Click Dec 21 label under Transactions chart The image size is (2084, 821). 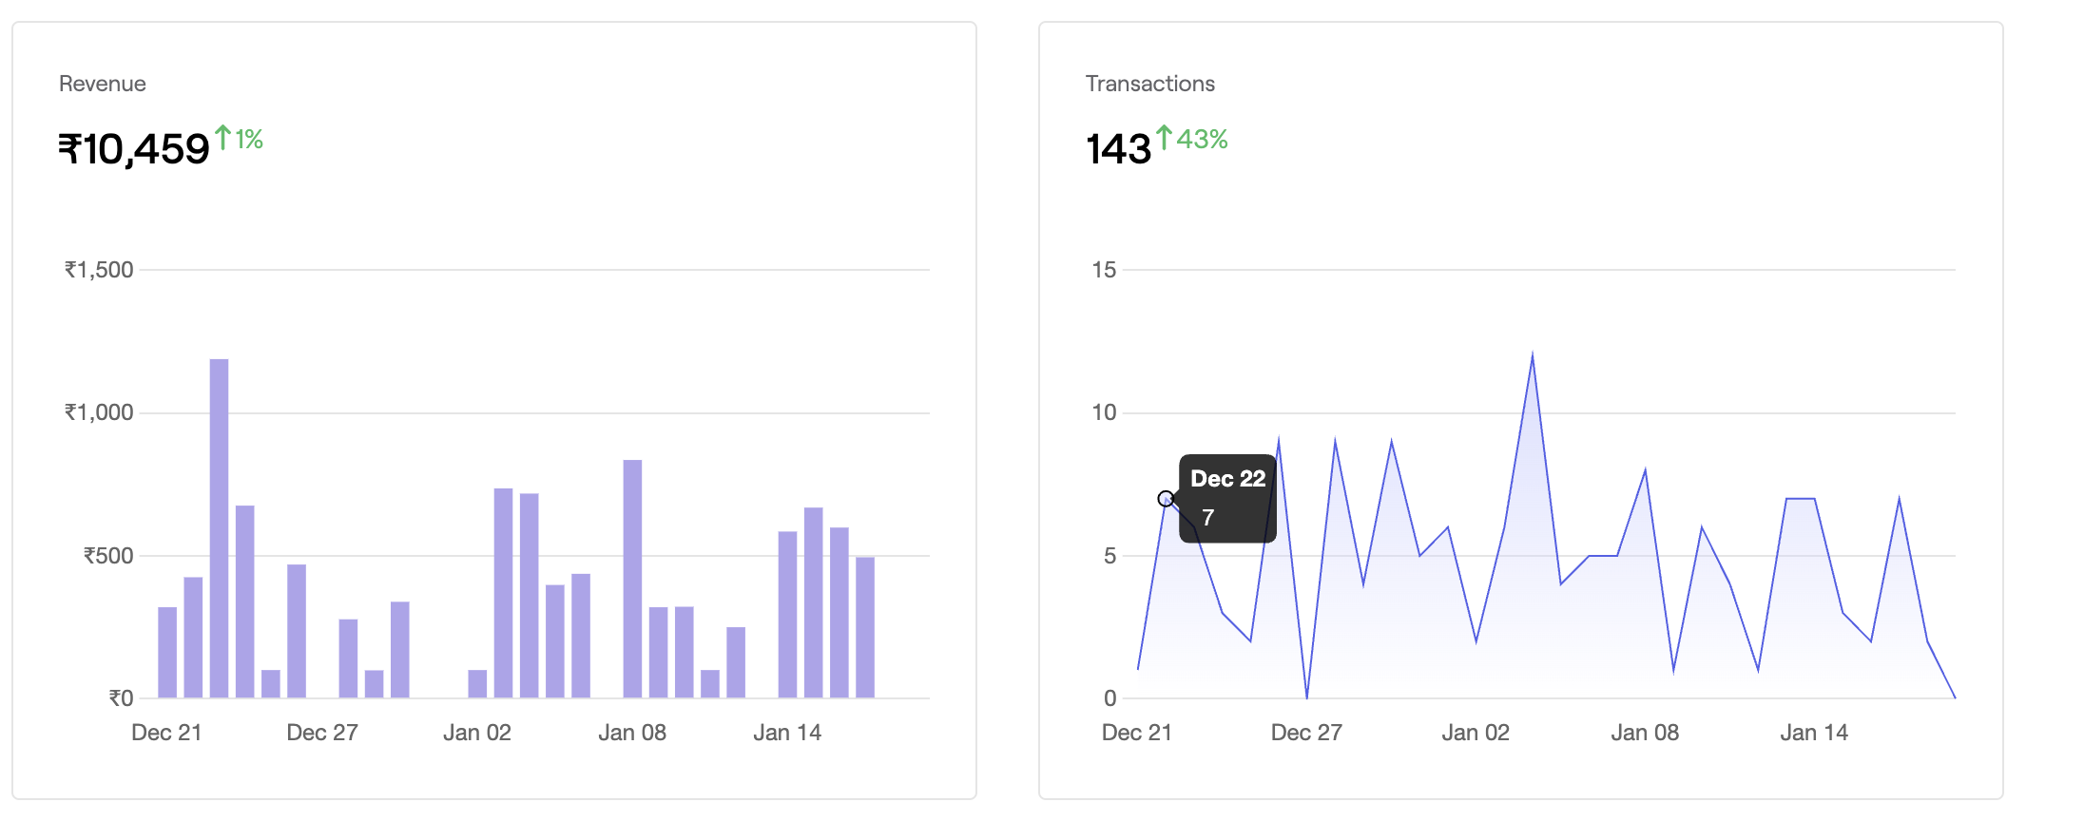1137,733
